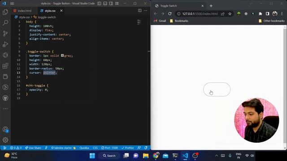Place cursor on line 17 opacity rule

pyautogui.click(x=39, y=89)
